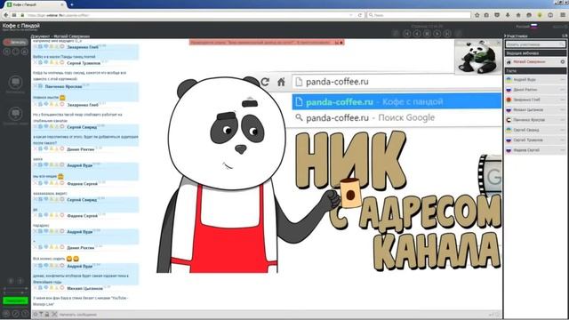569x320 pixels.
Task: Delete the message from Сергей Трзмилов
Action: click(36, 63)
